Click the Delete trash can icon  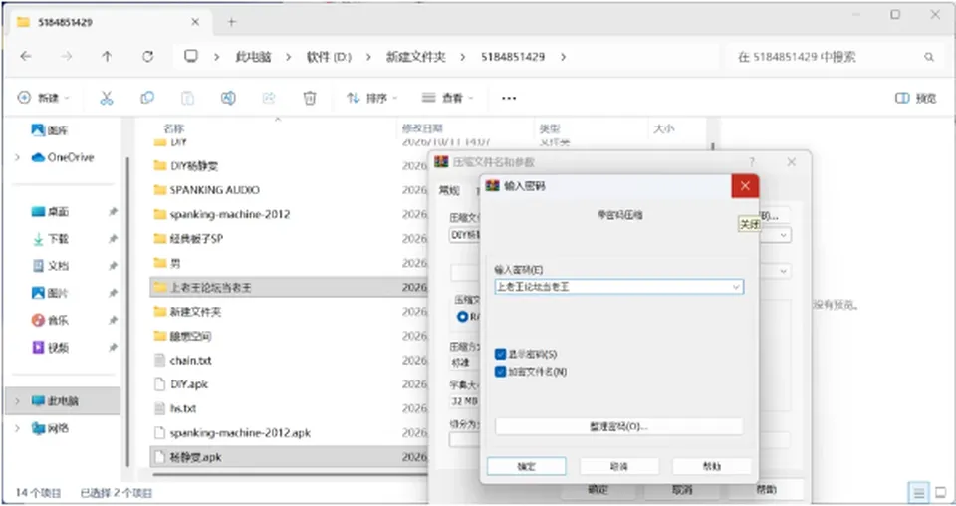[x=310, y=98]
